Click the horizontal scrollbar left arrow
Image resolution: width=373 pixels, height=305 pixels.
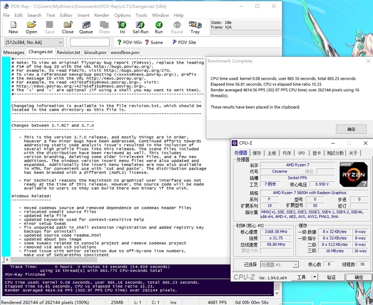pos(7,259)
